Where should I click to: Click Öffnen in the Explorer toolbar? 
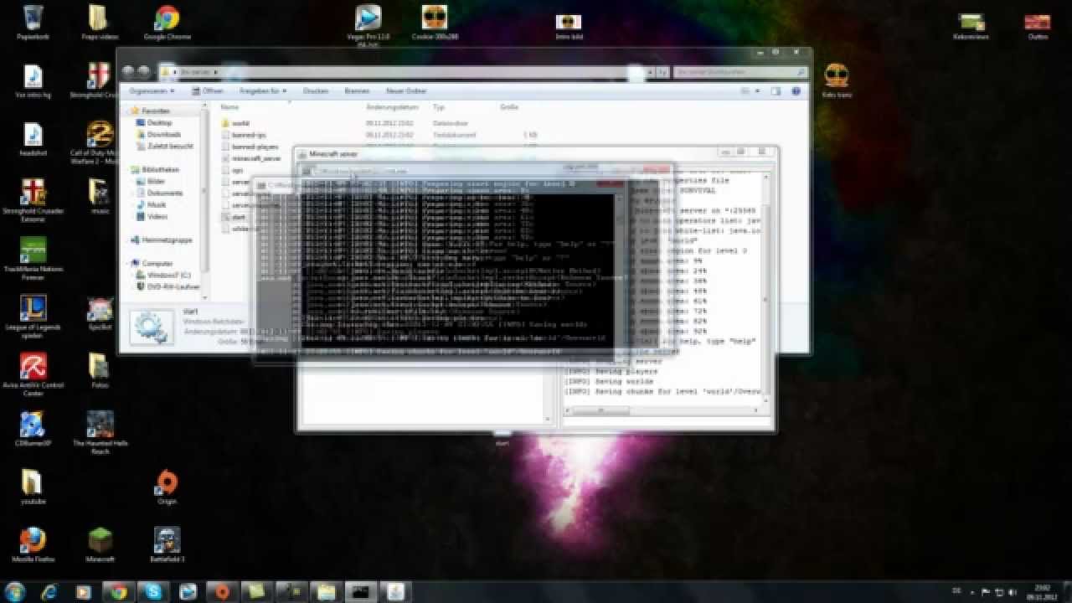coord(208,90)
